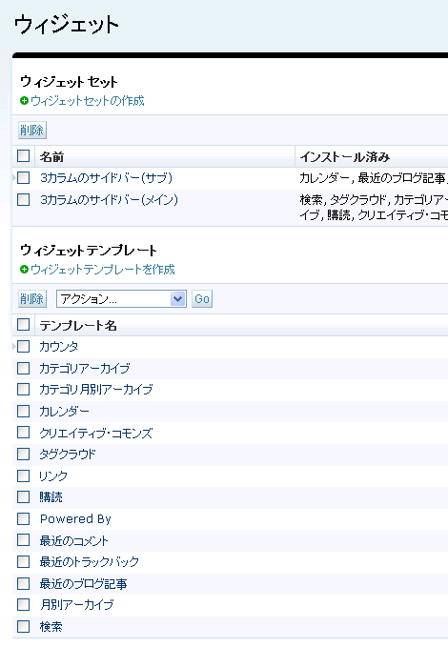Check the 最近のコメント checkbox
448x647 pixels.
(x=24, y=540)
